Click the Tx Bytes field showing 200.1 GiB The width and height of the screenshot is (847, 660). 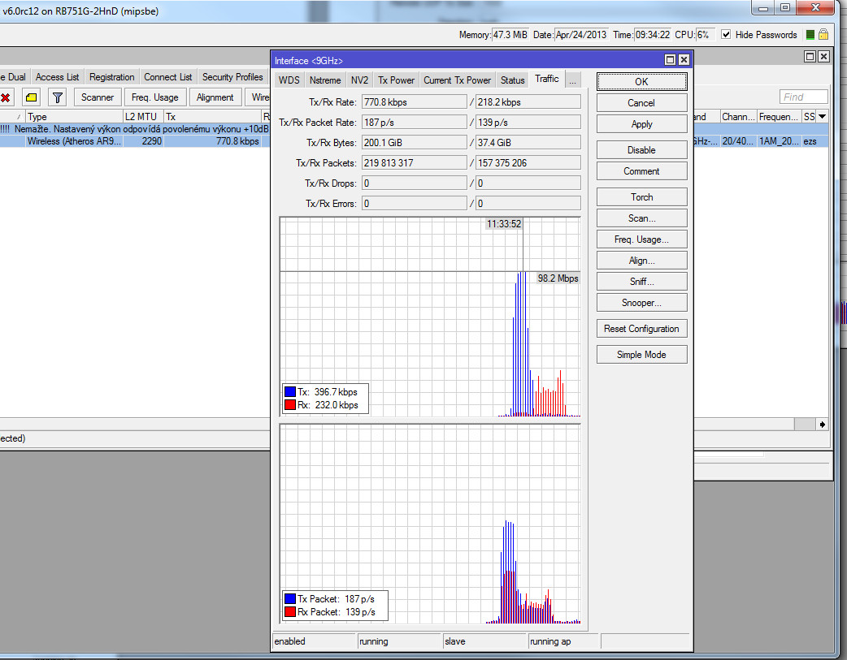click(414, 142)
